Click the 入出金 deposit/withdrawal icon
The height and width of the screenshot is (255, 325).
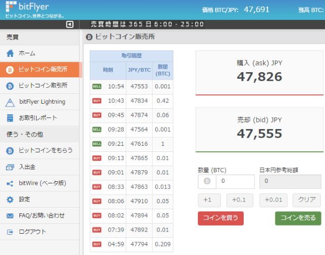[10, 167]
